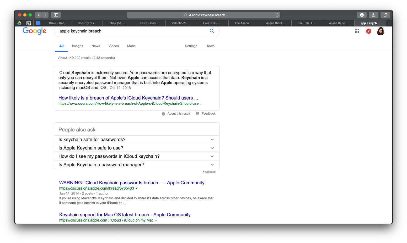The height and width of the screenshot is (243, 407).
Task: Switch to the Inbox (54) browser tab
Action: tap(118, 23)
